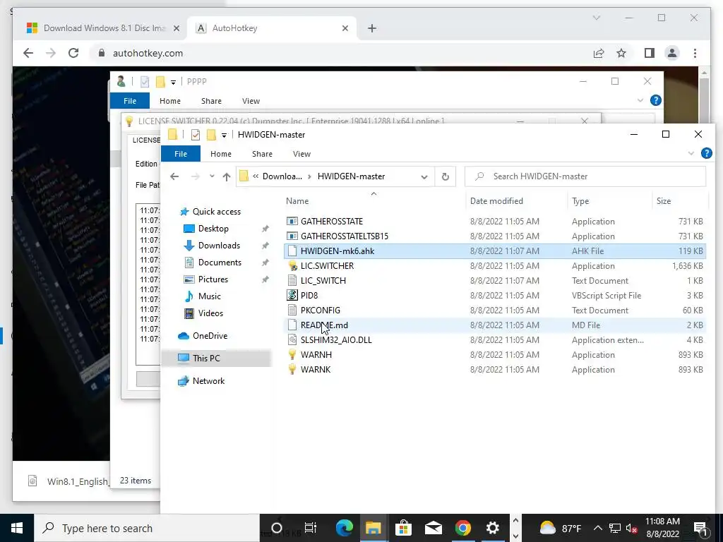
Task: Open File tab in HWIDGEN-master window
Action: (x=181, y=153)
